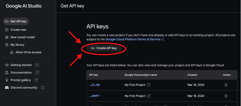The width and height of the screenshot is (241, 106).
Task: Click plus icon beside Create new
Action: point(7,30)
